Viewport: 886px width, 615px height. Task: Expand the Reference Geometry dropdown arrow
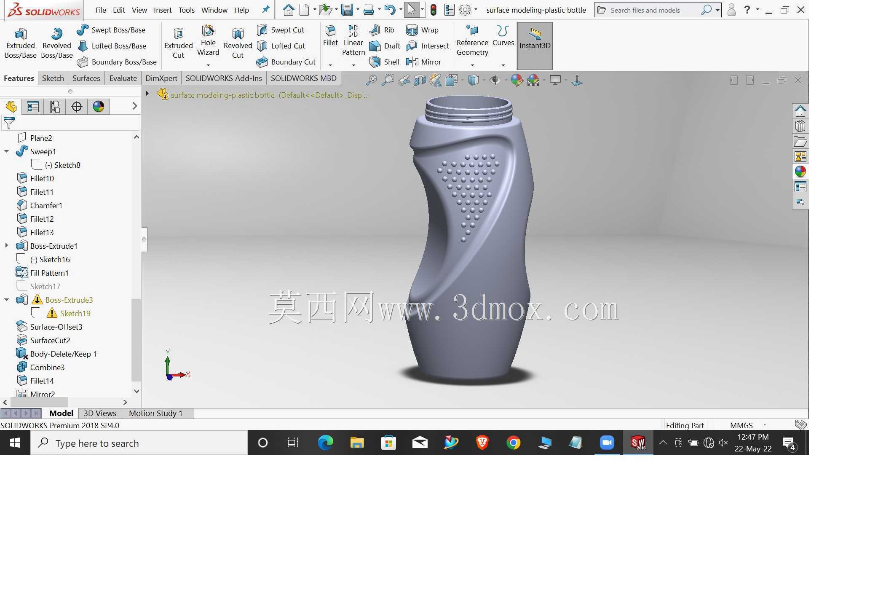click(x=472, y=65)
